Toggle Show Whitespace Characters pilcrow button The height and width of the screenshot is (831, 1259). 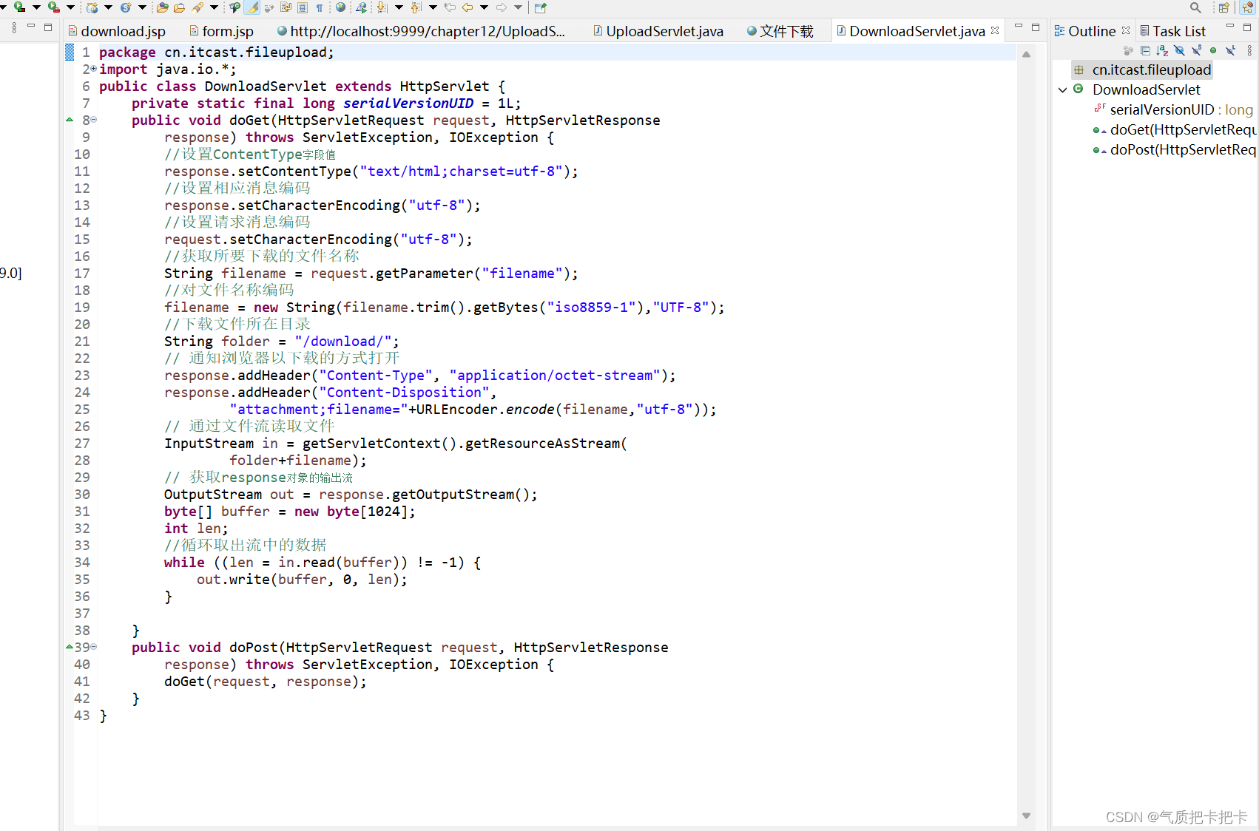[320, 8]
